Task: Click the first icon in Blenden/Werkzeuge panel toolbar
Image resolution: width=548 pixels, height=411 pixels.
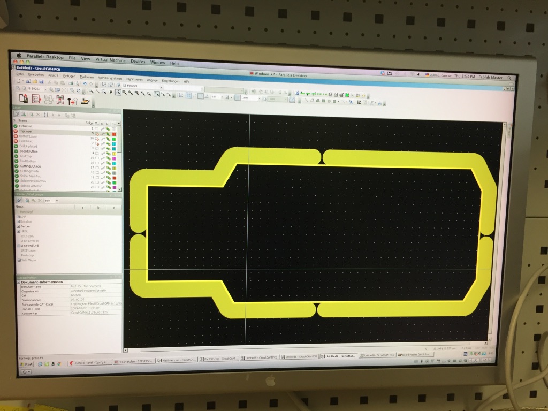Action: point(19,200)
